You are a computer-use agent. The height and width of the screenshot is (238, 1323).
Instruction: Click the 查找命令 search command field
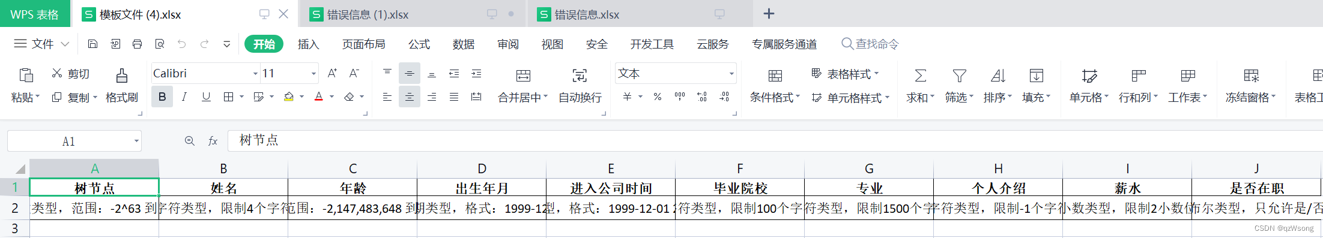[x=870, y=44]
